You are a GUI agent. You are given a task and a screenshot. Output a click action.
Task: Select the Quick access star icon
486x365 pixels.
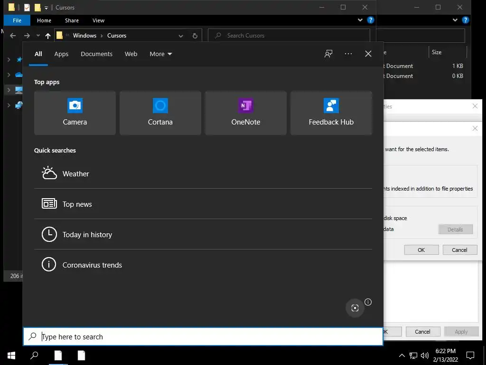tap(19, 59)
